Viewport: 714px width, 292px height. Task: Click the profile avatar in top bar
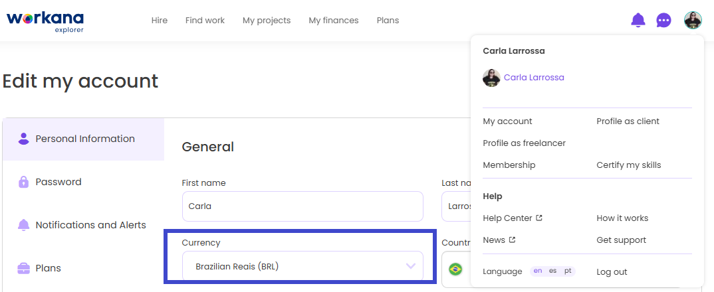(x=693, y=20)
